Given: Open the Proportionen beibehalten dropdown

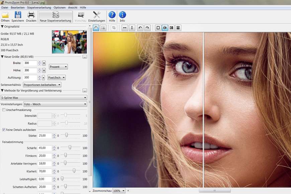Looking at the screenshot, I should point(41,85).
